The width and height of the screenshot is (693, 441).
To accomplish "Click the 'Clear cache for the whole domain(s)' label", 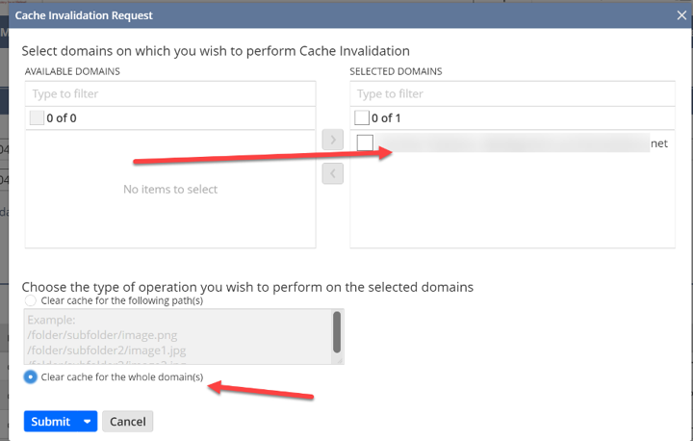I will (122, 377).
